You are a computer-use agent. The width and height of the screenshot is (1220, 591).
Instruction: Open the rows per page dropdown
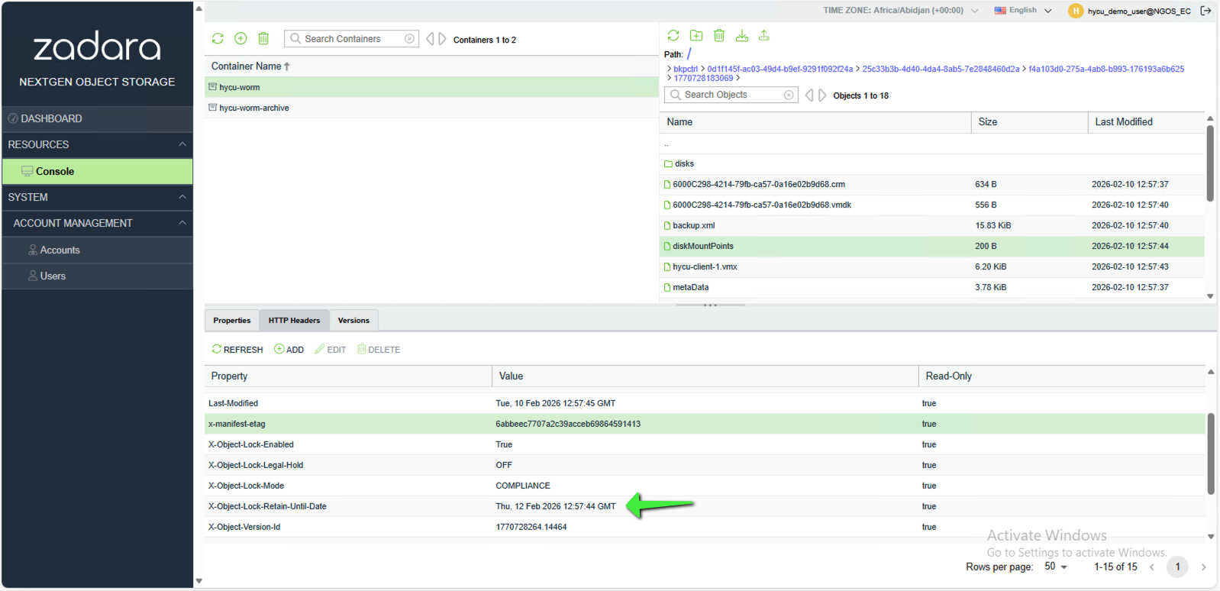[1056, 567]
